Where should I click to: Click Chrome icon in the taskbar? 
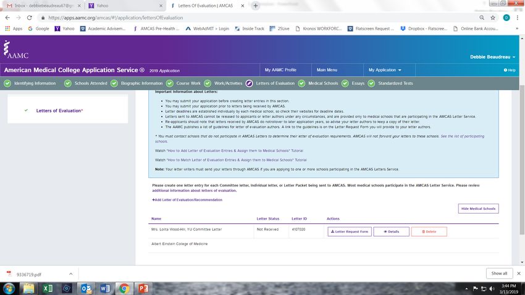[x=124, y=288]
